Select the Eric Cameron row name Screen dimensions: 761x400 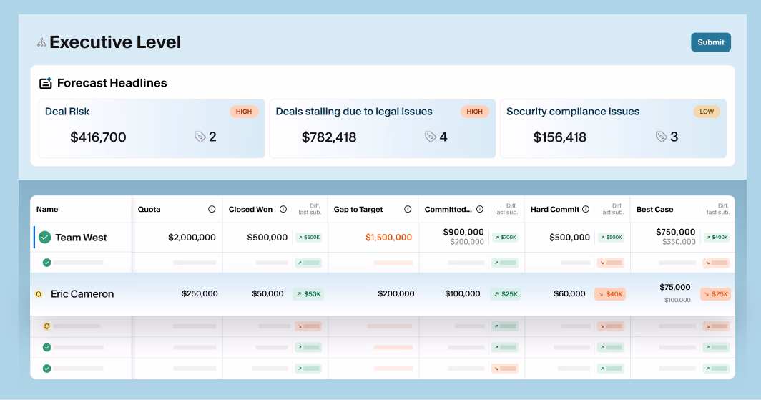pos(82,293)
